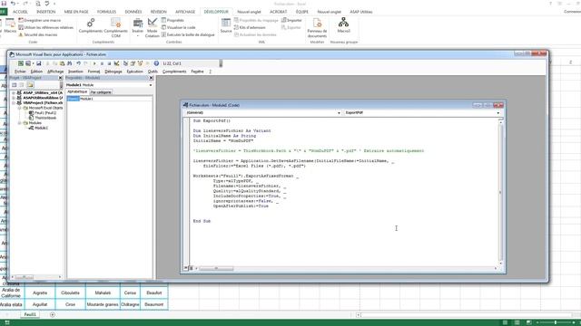Open Compléments gear icon in ribbon
This screenshot has width=581, height=326.
[91, 26]
